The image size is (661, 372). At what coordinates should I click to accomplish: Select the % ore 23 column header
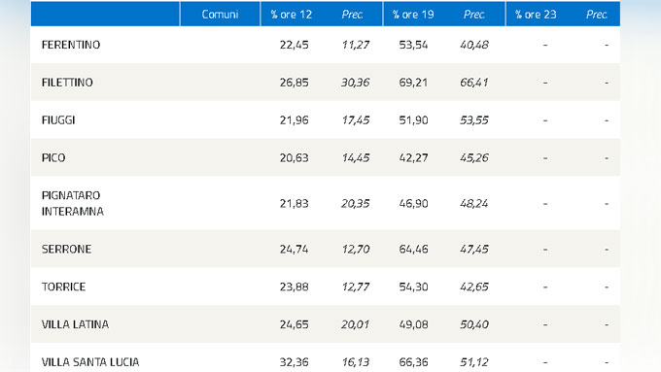tap(536, 15)
